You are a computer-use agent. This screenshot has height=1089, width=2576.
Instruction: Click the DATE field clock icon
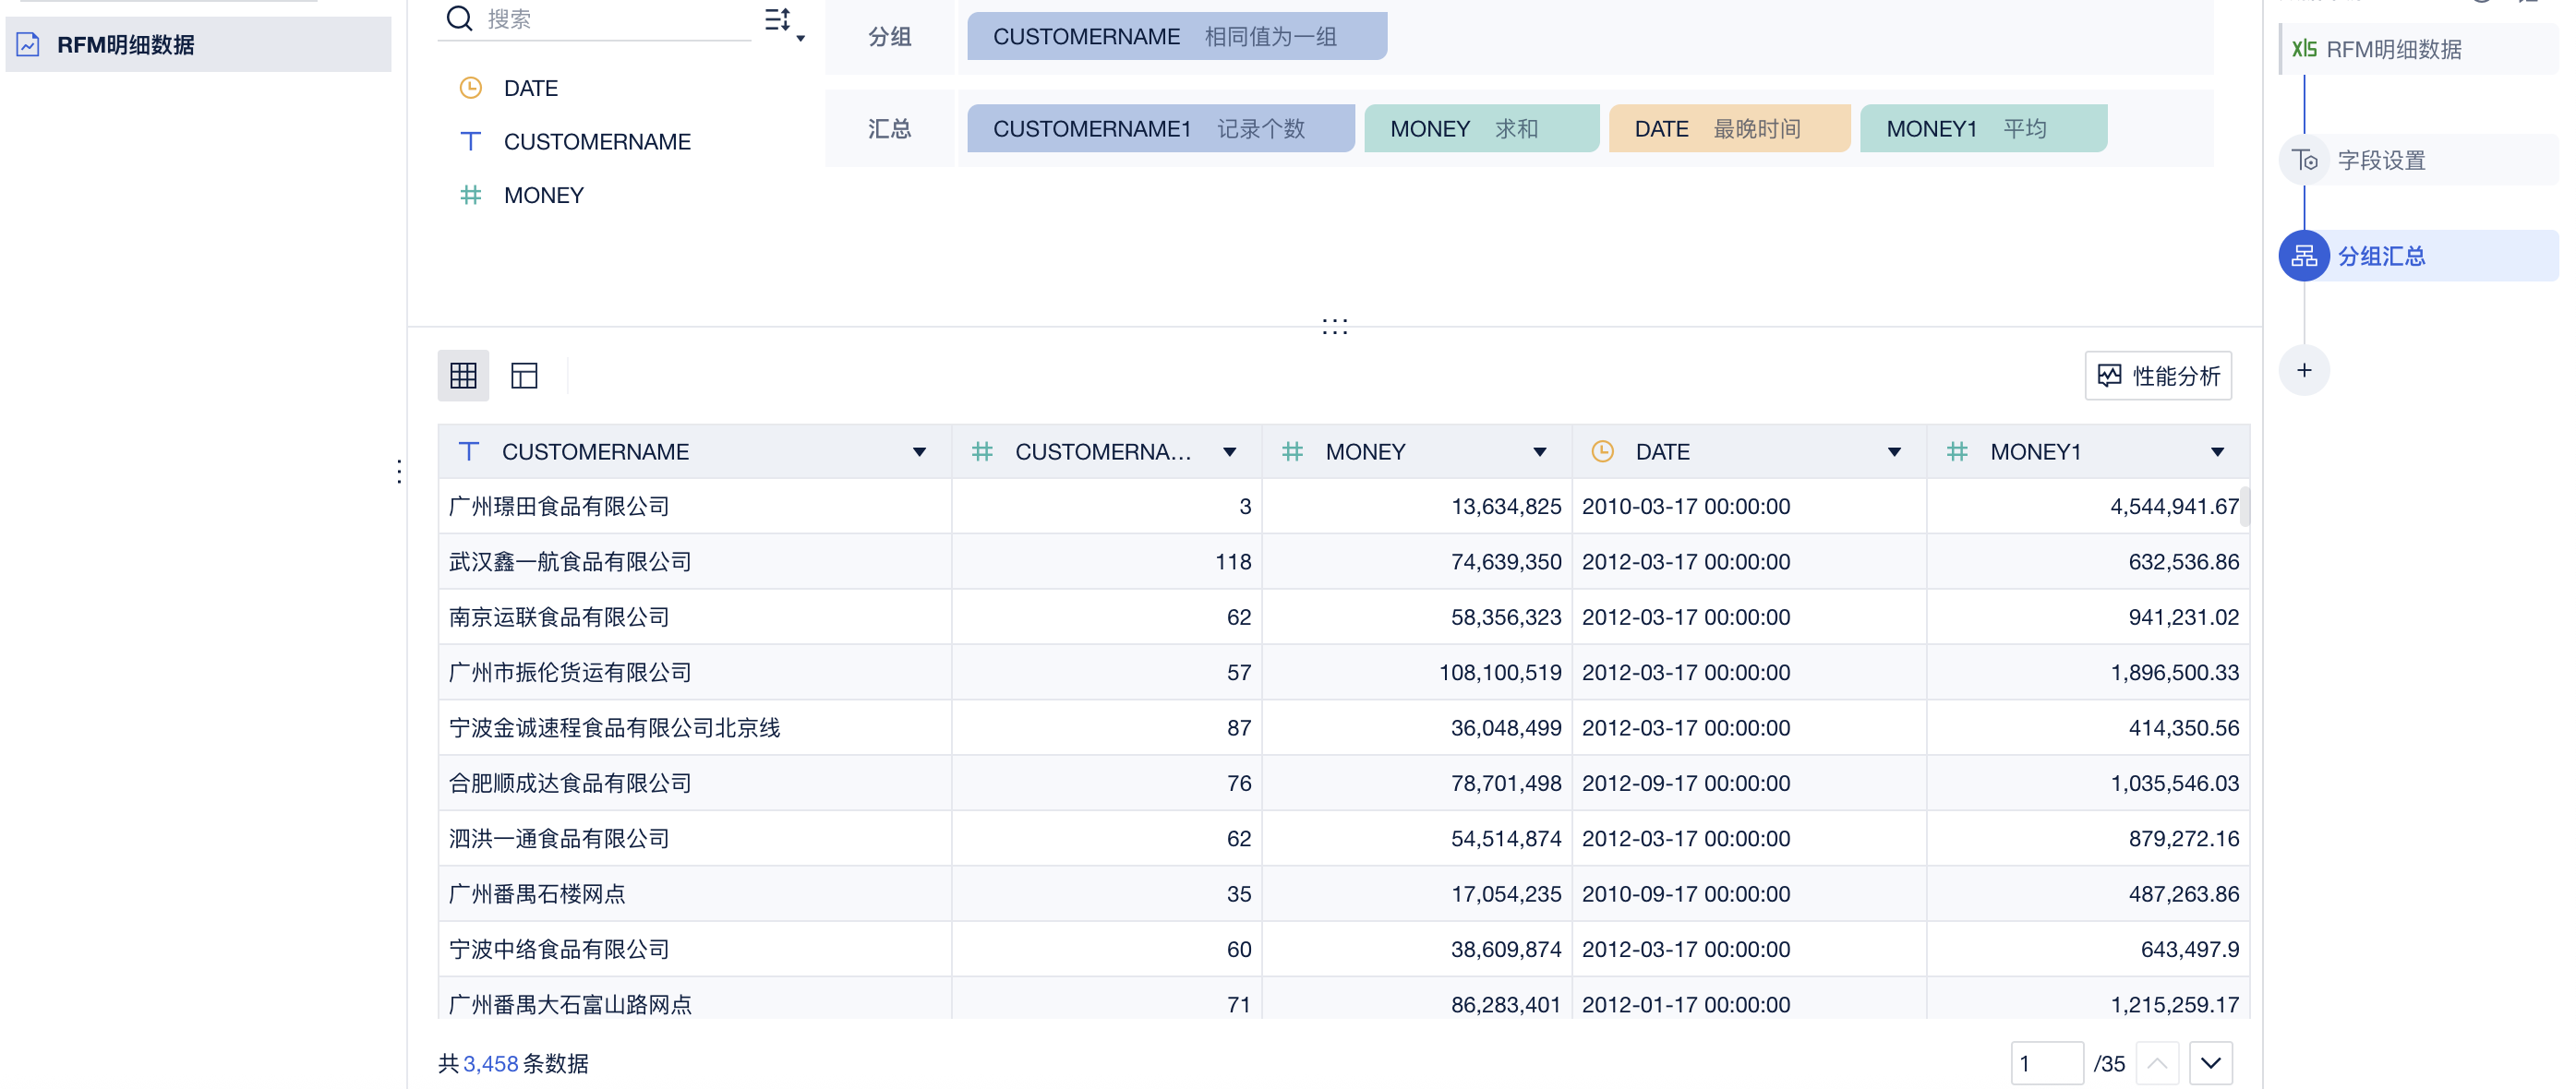click(x=470, y=88)
